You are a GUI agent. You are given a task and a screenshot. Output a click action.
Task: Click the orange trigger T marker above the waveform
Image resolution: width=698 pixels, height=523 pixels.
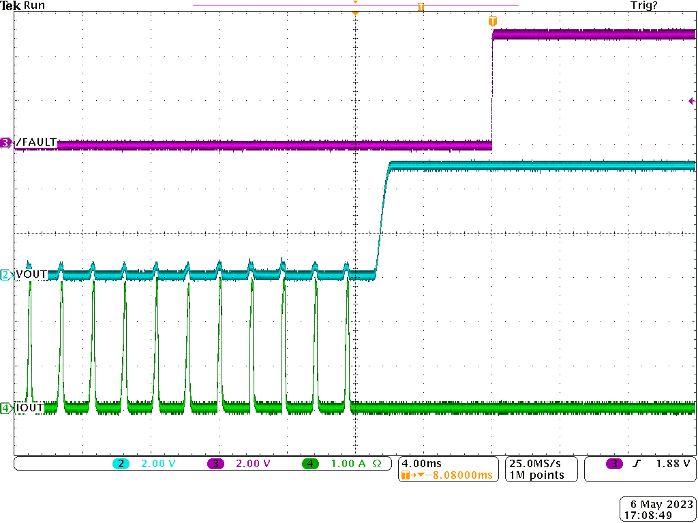point(492,21)
